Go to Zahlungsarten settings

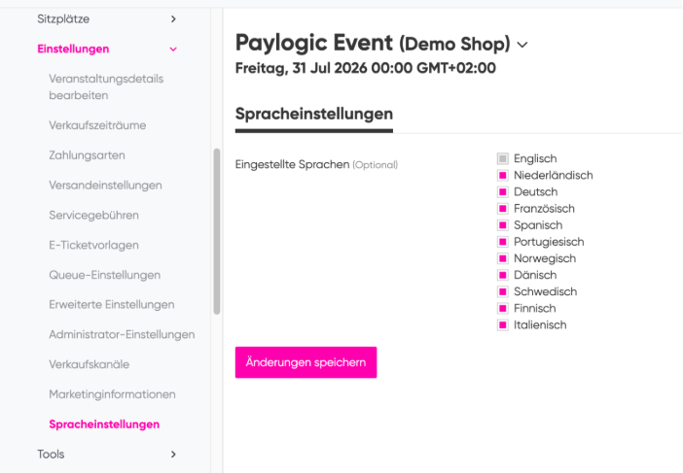pyautogui.click(x=88, y=155)
